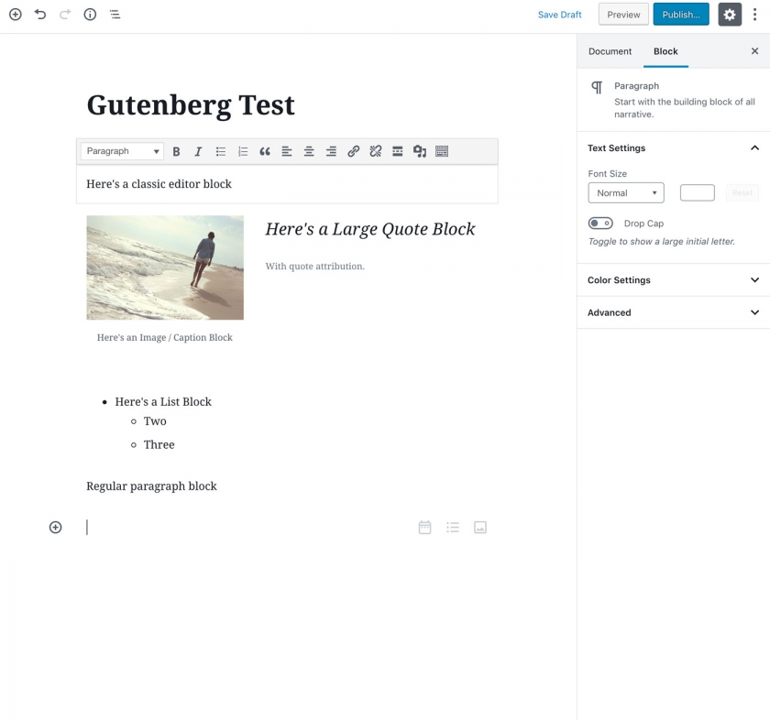Save the post as a draft
The width and height of the screenshot is (770, 720).
(x=559, y=15)
